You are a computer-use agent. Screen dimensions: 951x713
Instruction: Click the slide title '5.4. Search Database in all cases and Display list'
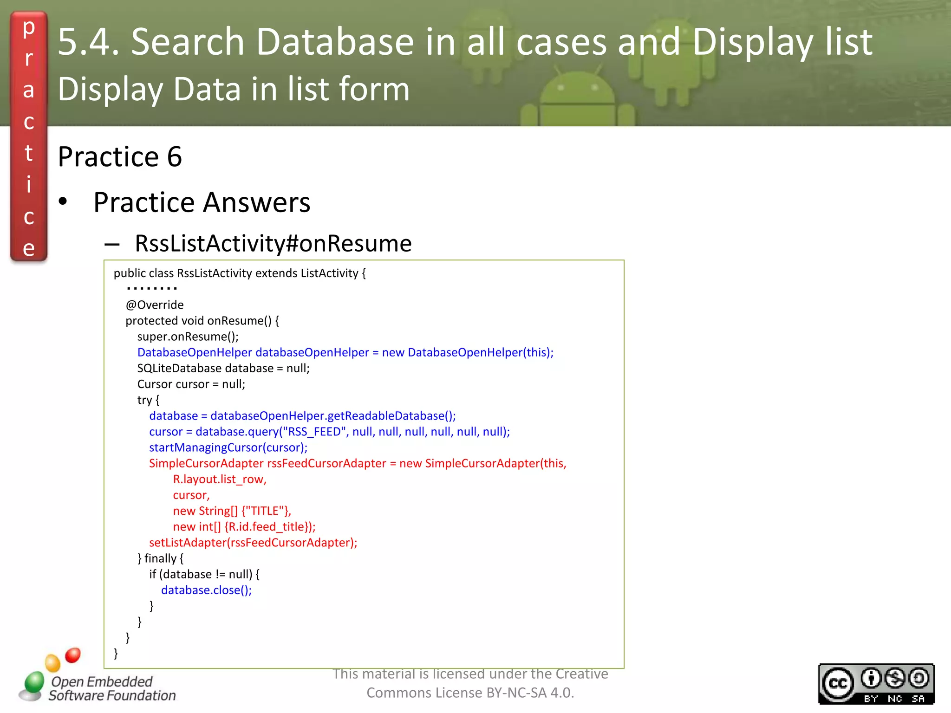pyautogui.click(x=465, y=42)
